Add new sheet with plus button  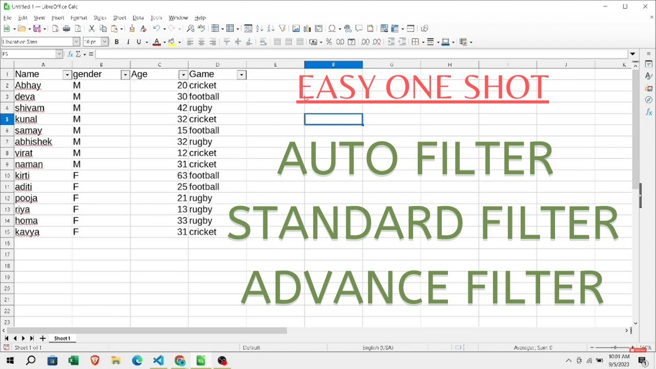pyautogui.click(x=43, y=338)
